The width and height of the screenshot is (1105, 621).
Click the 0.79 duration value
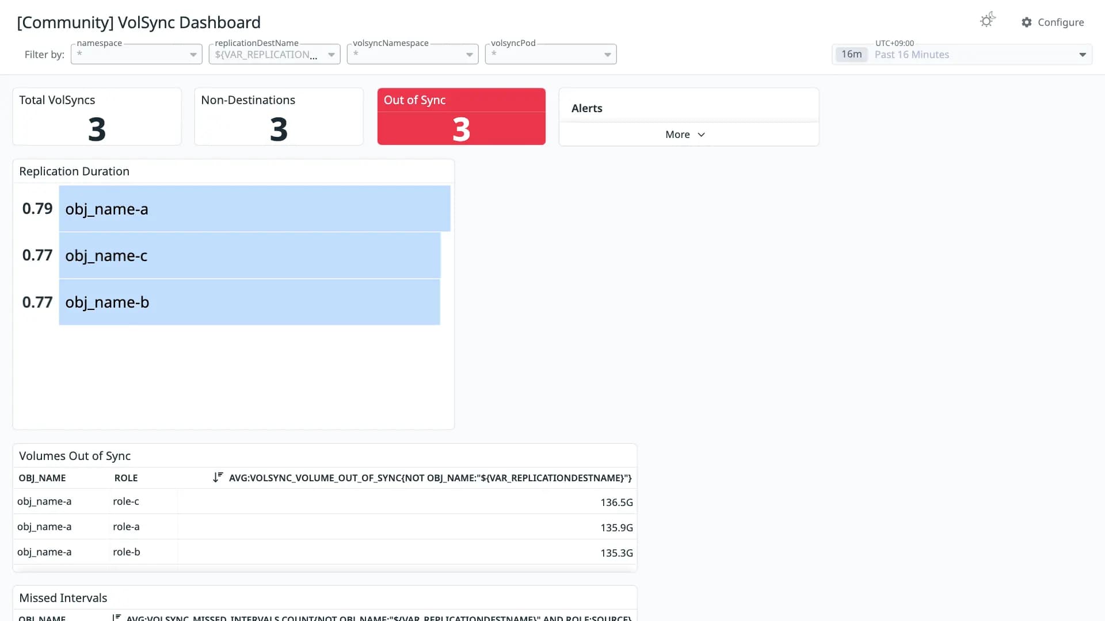click(37, 209)
